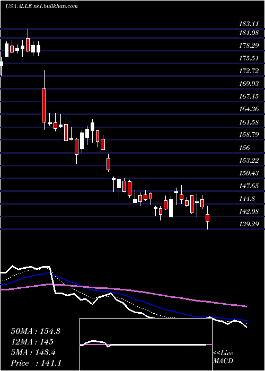Click the 175.51 price label
The image size is (265, 371).
[249, 58]
